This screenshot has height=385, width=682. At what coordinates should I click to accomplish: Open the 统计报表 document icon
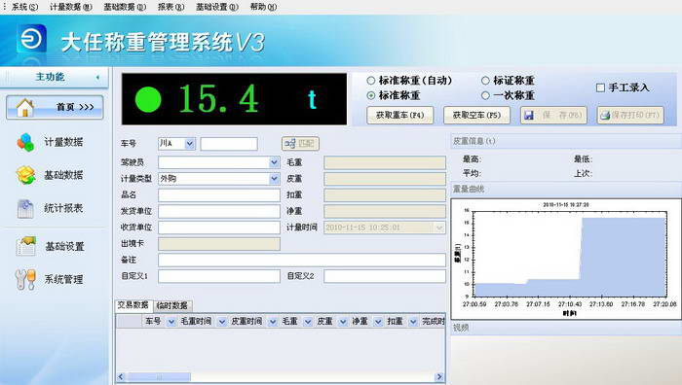coord(25,209)
